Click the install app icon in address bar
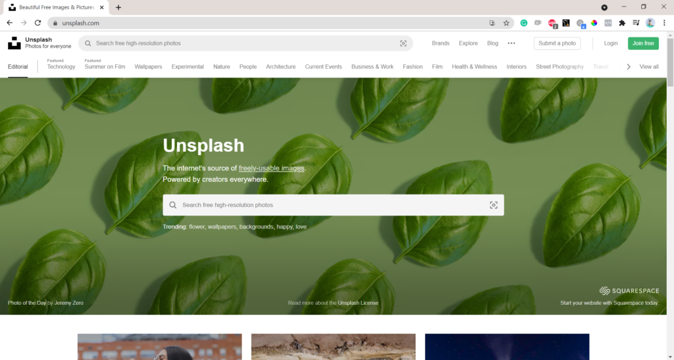The height and width of the screenshot is (360, 674). [492, 23]
